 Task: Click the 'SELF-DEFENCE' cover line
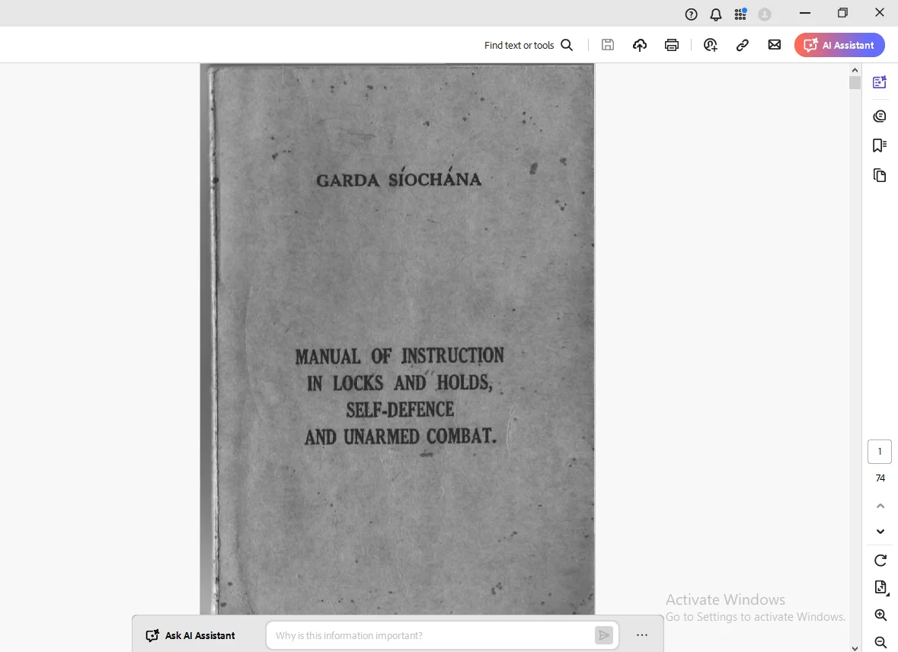(400, 410)
